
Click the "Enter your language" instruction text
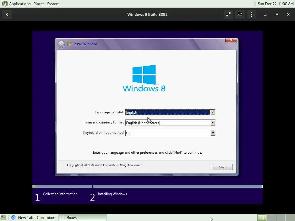click(x=147, y=153)
